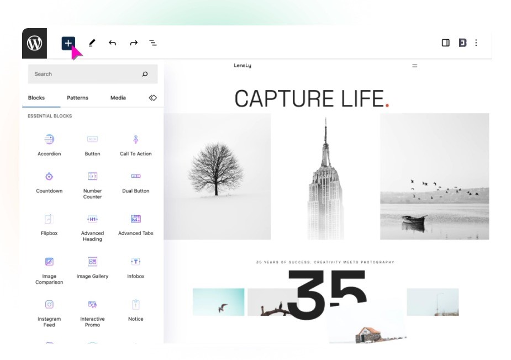This screenshot has width=511, height=360.
Task: Insert the Advanced Tabs block
Action: click(x=135, y=225)
